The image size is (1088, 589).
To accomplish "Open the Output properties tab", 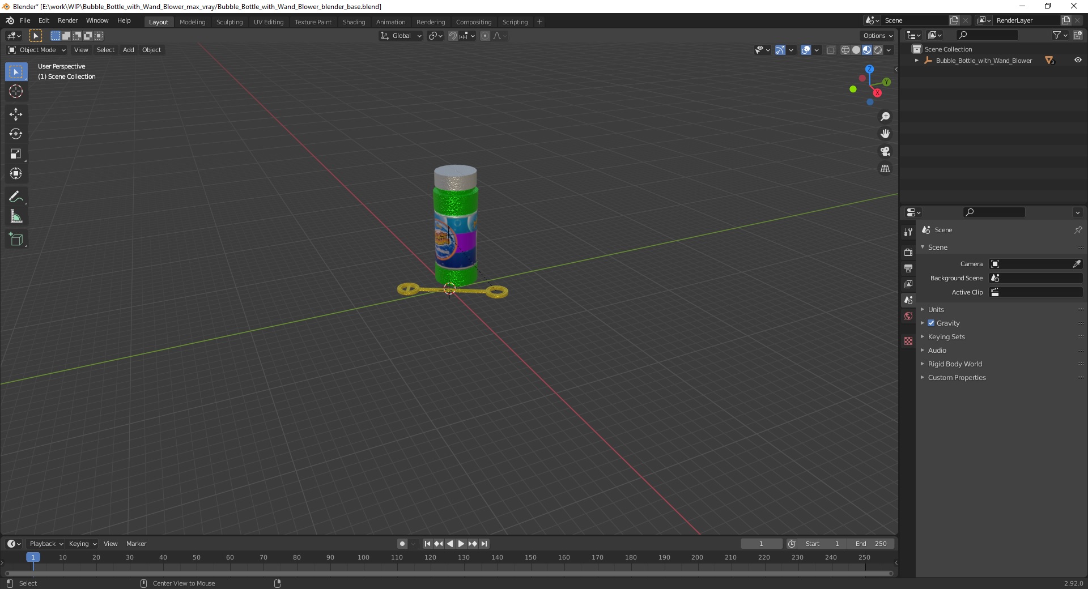I will [908, 268].
